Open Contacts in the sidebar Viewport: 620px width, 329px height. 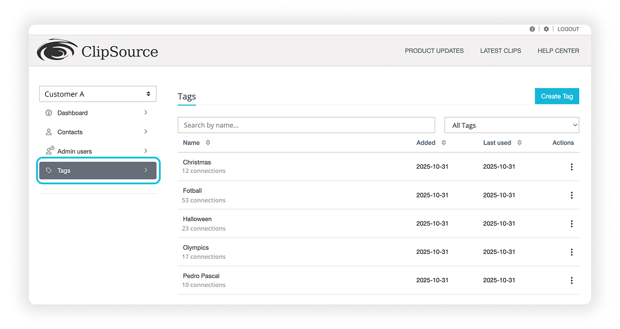tap(70, 132)
